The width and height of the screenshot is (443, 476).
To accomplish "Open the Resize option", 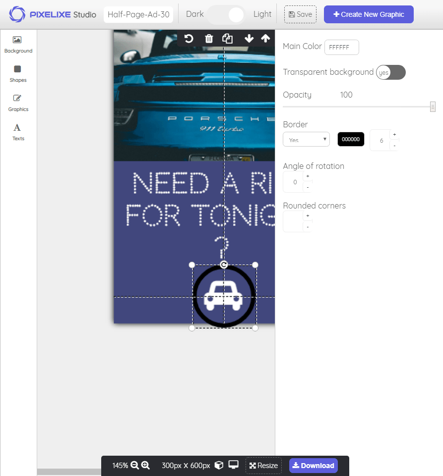I will (x=263, y=466).
